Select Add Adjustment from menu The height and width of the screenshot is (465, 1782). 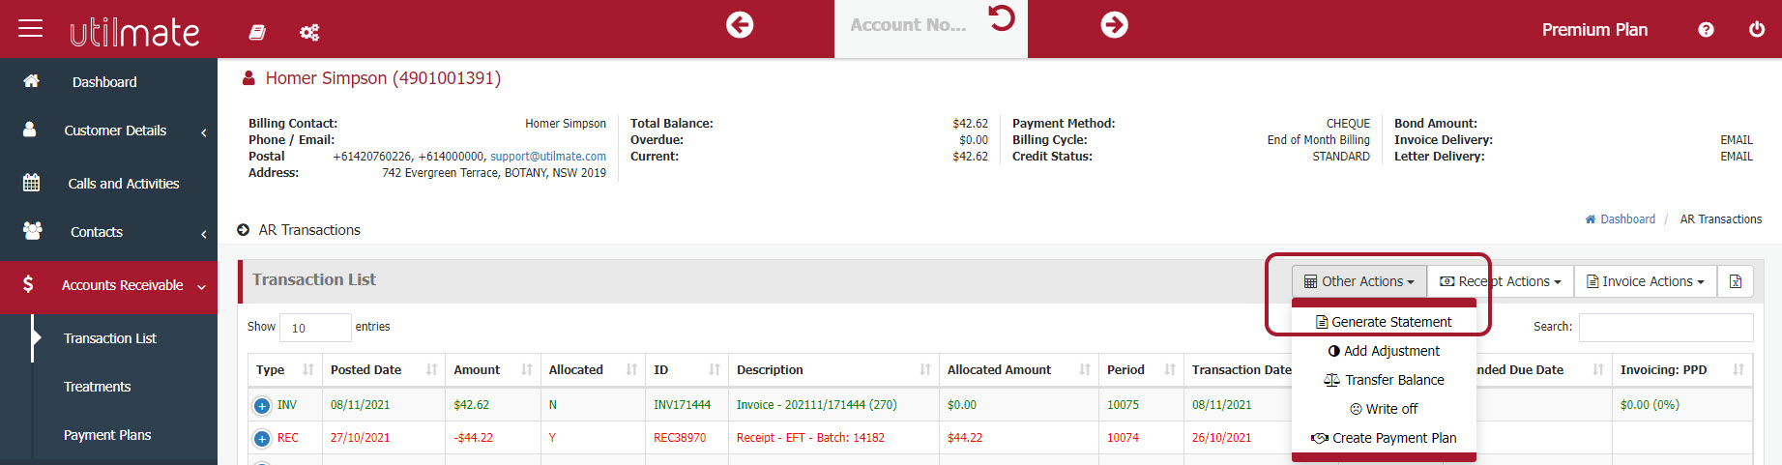[1384, 351]
